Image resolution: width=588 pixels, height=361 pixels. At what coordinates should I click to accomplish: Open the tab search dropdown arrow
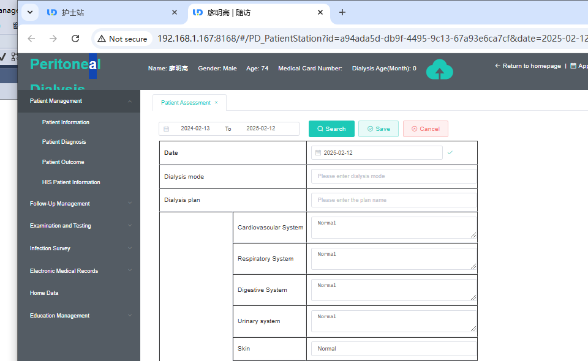pyautogui.click(x=30, y=12)
